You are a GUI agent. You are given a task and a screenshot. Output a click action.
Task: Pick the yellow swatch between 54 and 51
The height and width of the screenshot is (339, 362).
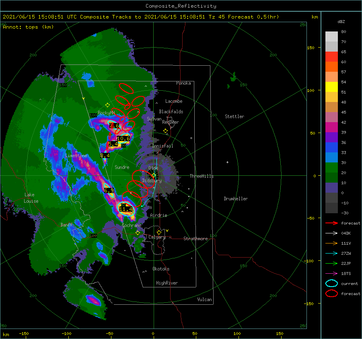point(331,87)
